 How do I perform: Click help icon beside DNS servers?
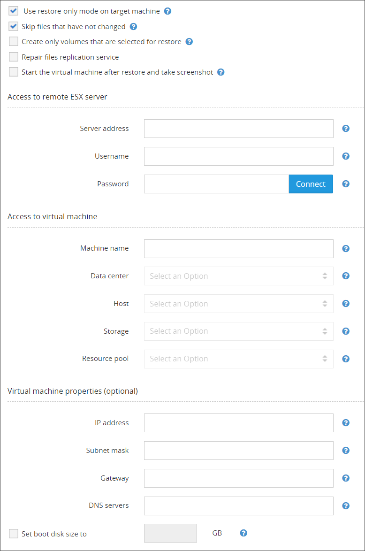[x=346, y=506]
